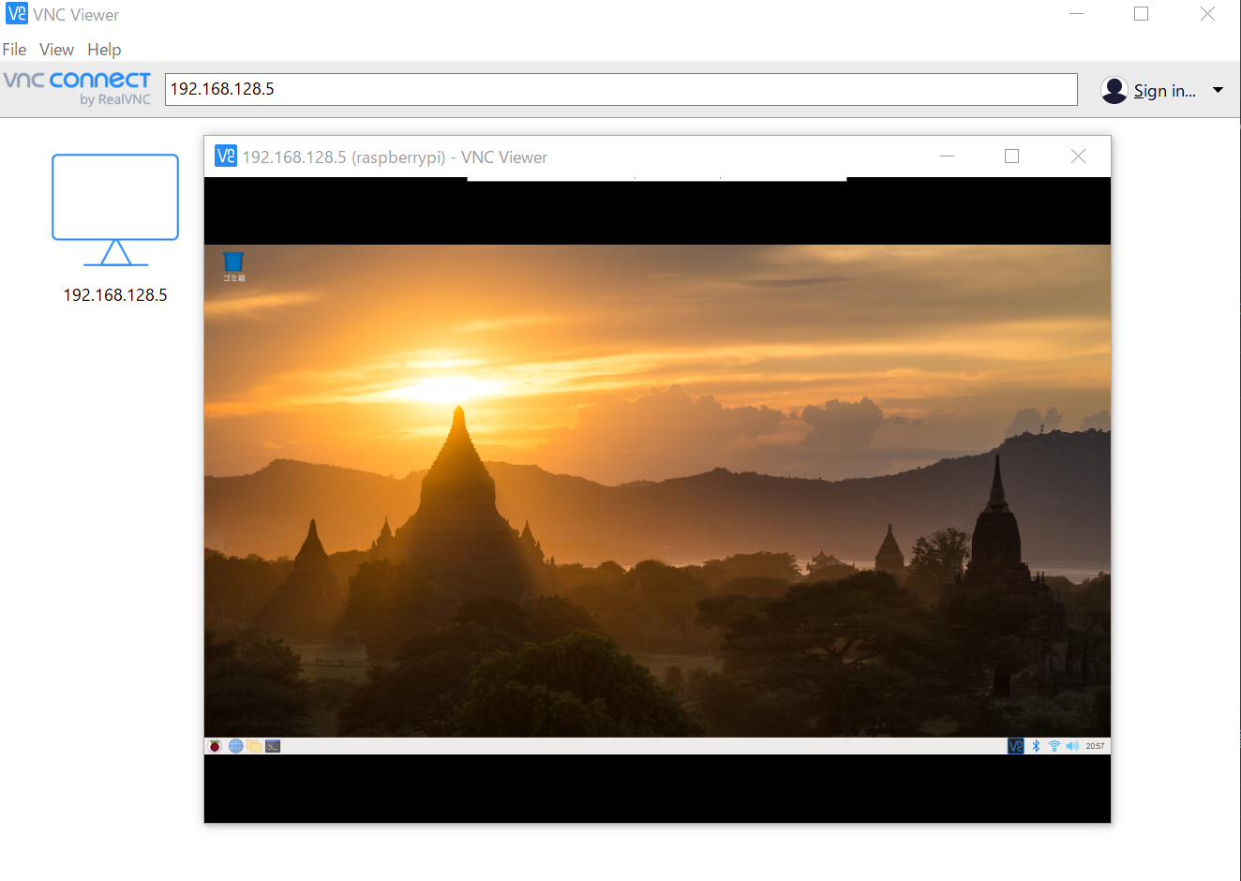Click the address bar showing 192.168.128.5
The image size is (1241, 881).
click(x=620, y=89)
